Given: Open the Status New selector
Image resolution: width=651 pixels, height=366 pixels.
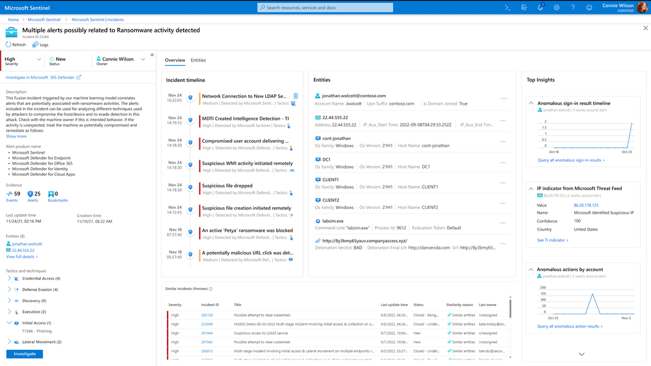Looking at the screenshot, I should 58,61.
